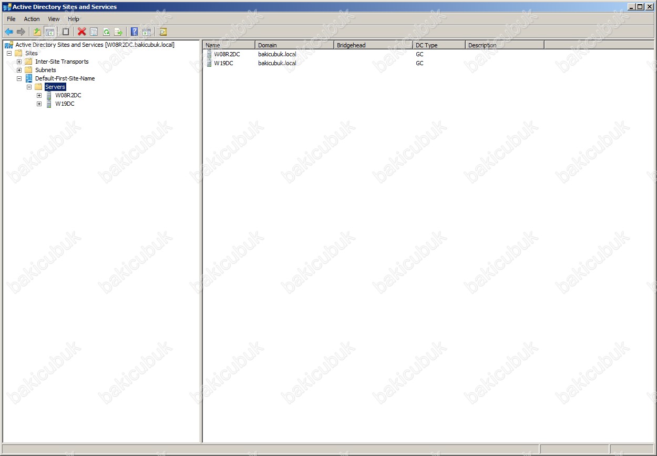Select the root Active Directory Sites and Services node

(x=95, y=45)
